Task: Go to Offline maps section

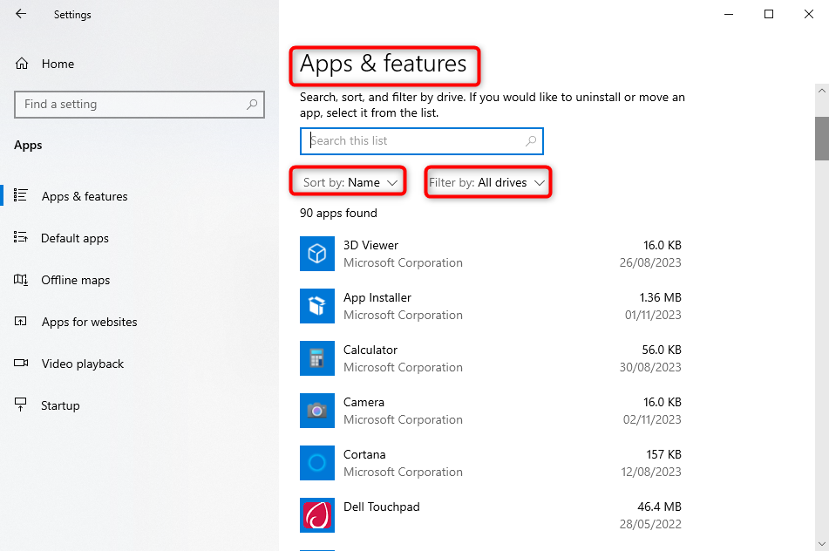Action: 75,280
